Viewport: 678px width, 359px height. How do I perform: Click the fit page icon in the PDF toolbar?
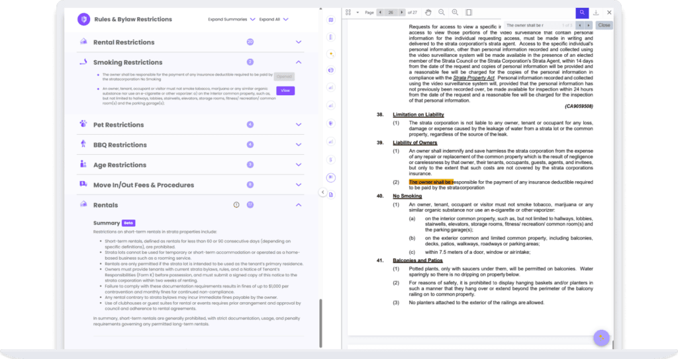[469, 13]
